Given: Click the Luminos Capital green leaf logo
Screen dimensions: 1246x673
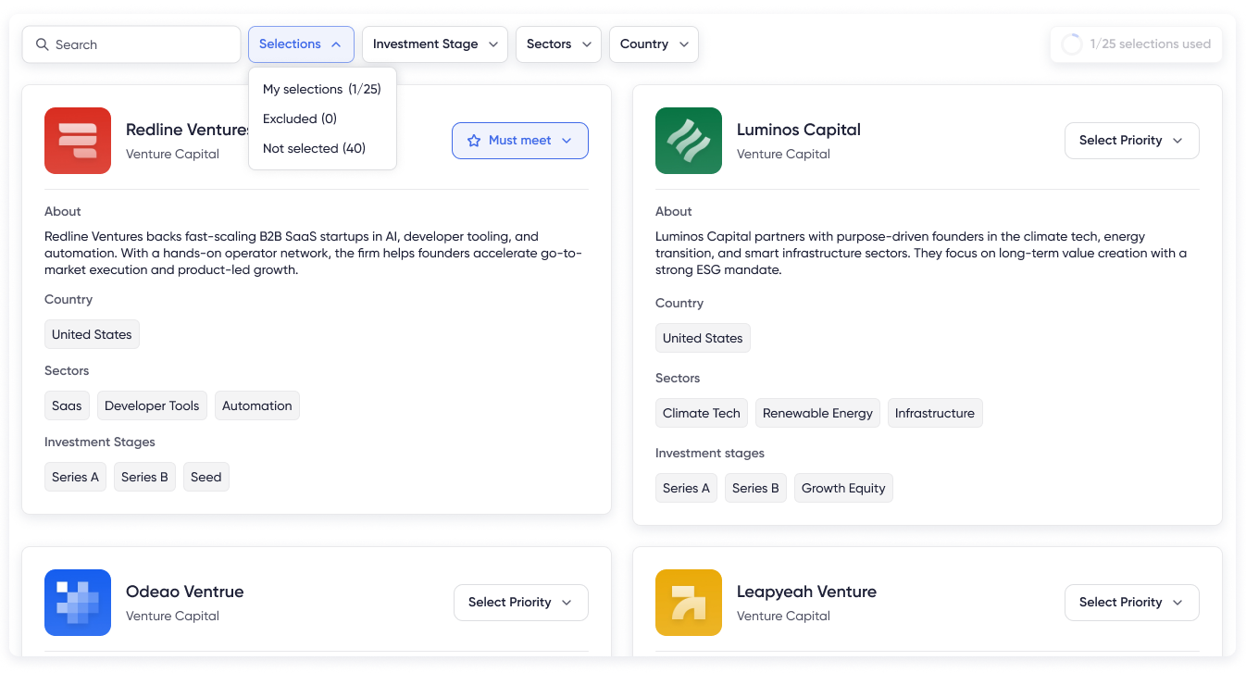Looking at the screenshot, I should 689,141.
